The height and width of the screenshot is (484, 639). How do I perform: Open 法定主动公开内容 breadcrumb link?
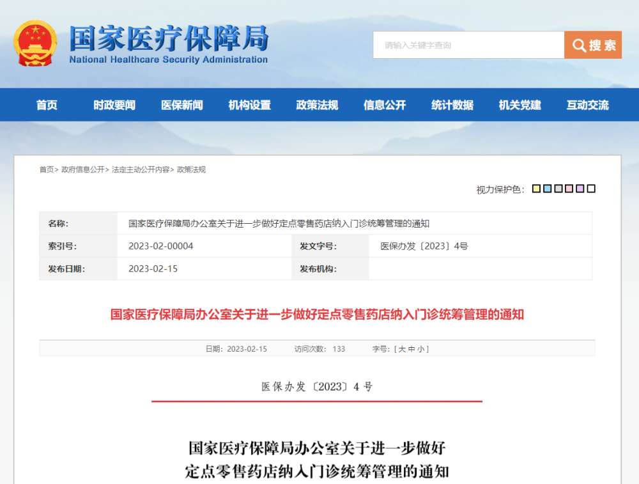(141, 169)
